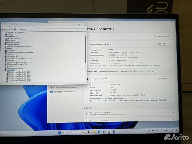The height and width of the screenshot is (144, 192).
Task: Open Microsoft Edge from taskbar
Action: [99, 132]
